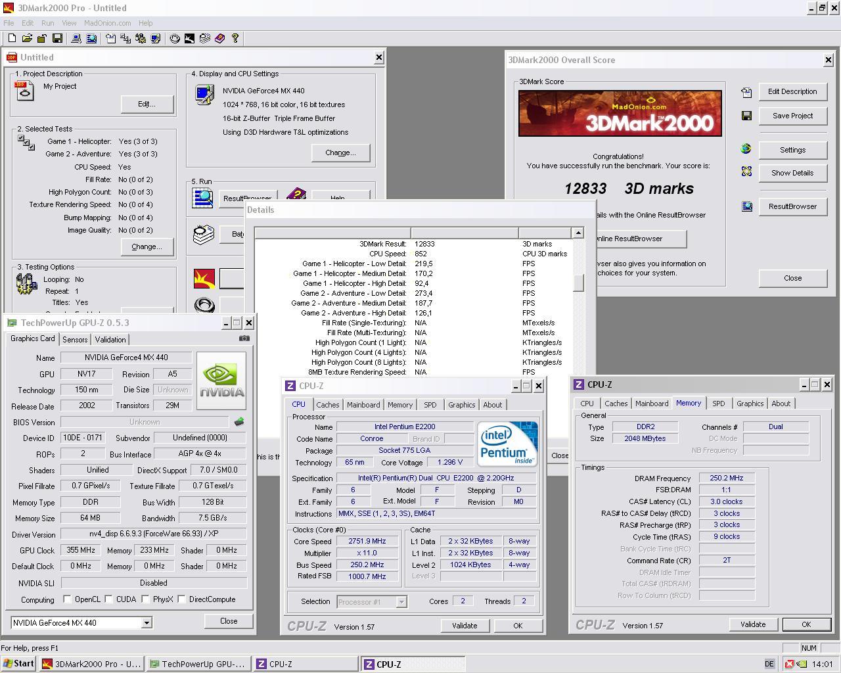Image resolution: width=841 pixels, height=673 pixels.
Task: Click Change... in Display and CPU Settings
Action: point(340,152)
